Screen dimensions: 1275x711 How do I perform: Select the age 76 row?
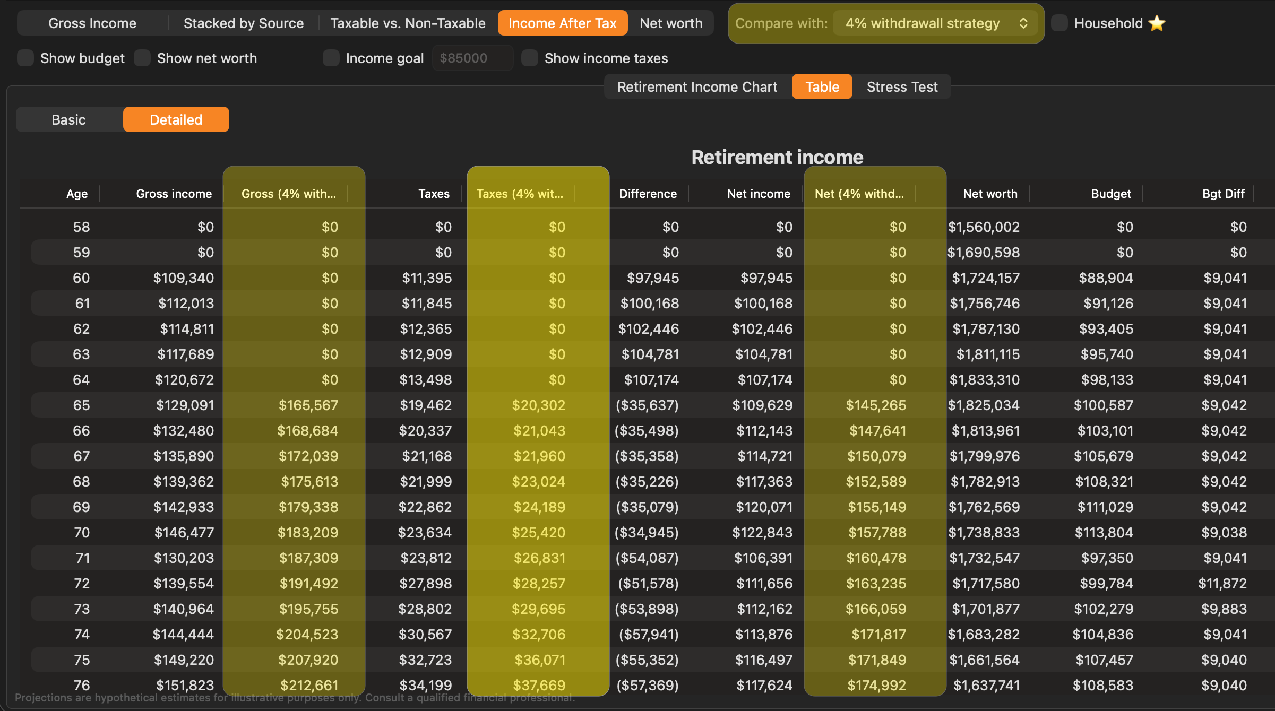[652, 685]
